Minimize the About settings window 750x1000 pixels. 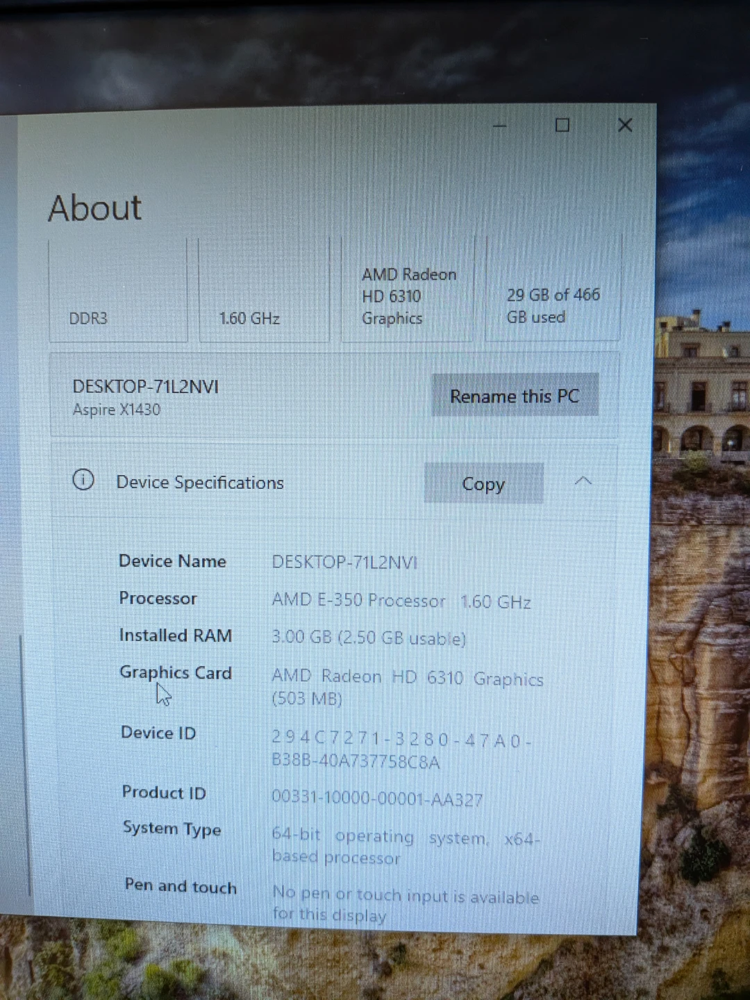500,126
